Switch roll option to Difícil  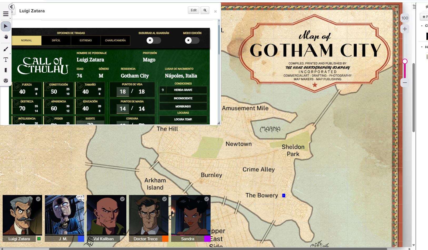[x=56, y=41]
